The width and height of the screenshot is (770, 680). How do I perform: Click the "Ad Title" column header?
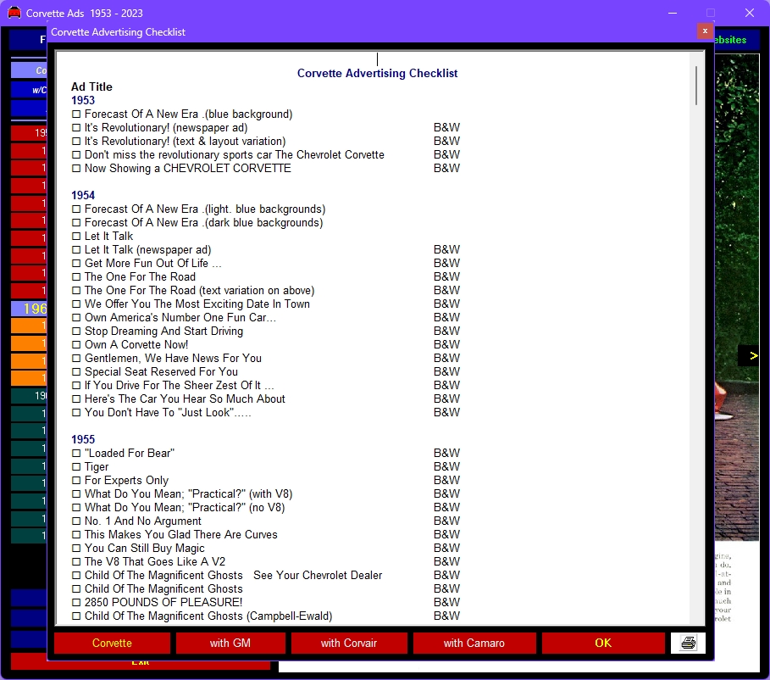coord(91,87)
